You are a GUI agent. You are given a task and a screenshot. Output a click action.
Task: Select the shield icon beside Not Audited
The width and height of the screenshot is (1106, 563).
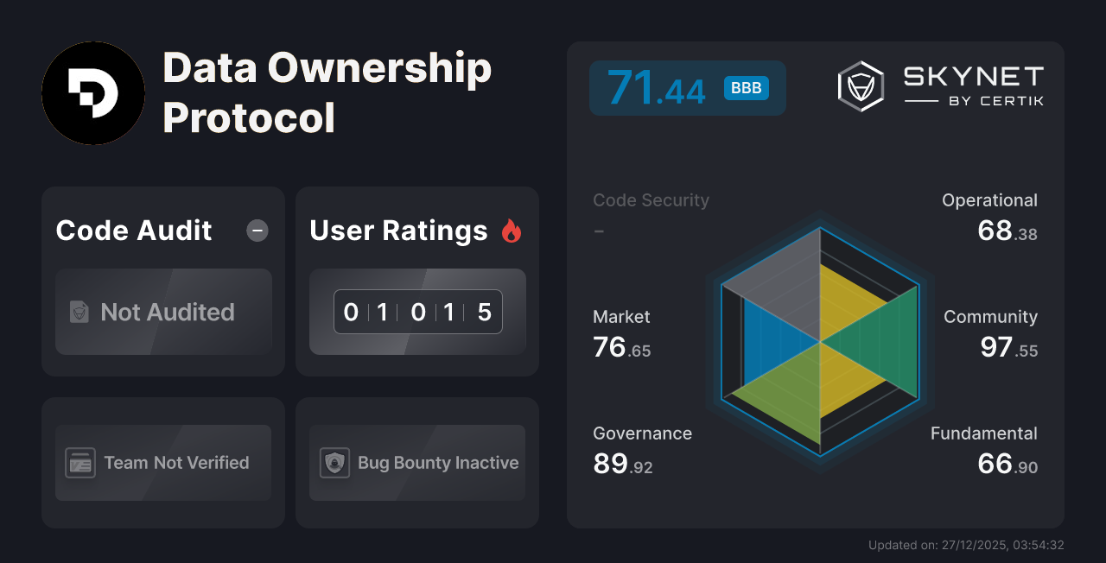click(x=79, y=313)
